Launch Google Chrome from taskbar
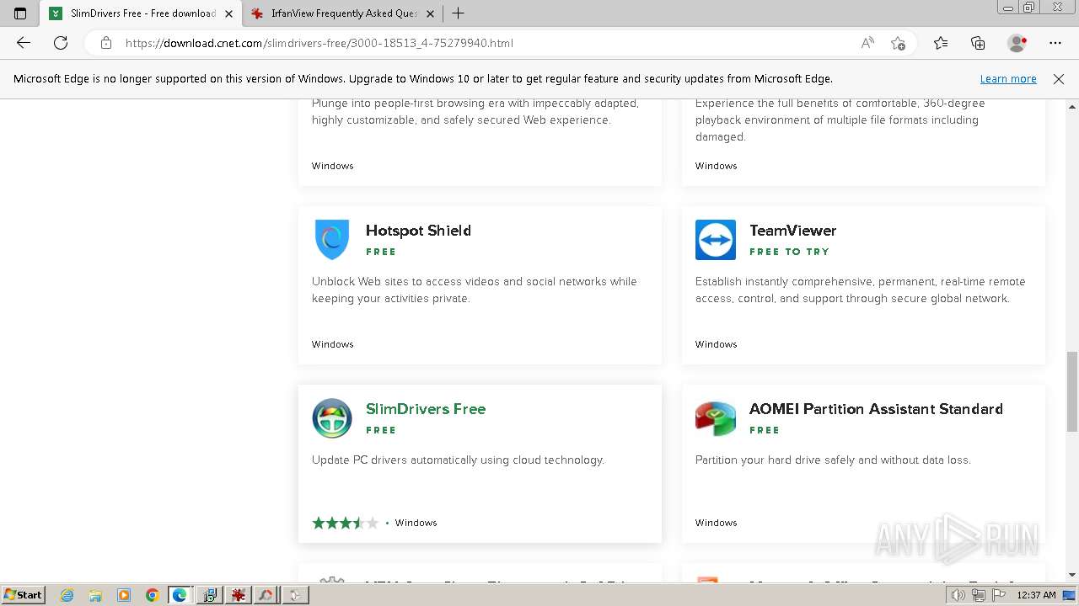The height and width of the screenshot is (606, 1079). click(152, 595)
